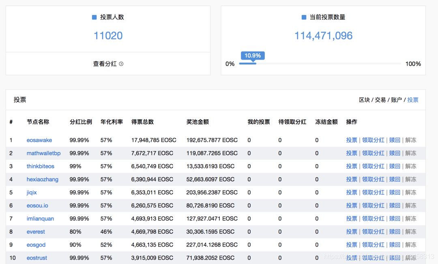Click 赎回 for eosawake
This screenshot has height=264, width=438.
click(395, 140)
